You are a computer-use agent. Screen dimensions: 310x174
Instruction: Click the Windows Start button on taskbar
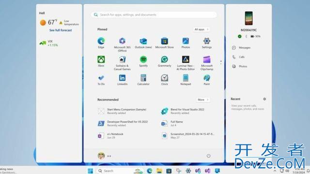(91, 171)
